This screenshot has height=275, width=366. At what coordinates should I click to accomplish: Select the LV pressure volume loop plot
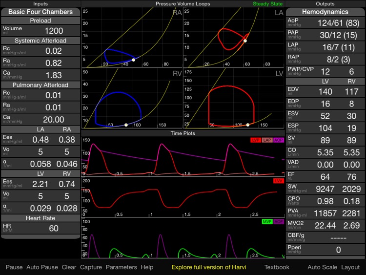coord(234,98)
